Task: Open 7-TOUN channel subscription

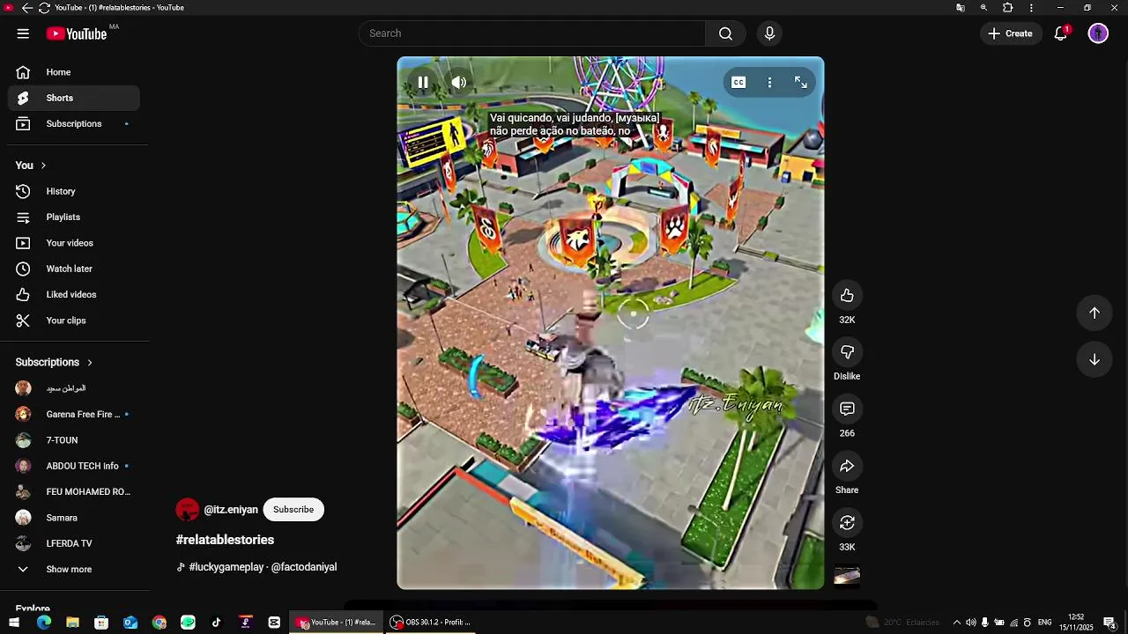Action: pos(74,440)
